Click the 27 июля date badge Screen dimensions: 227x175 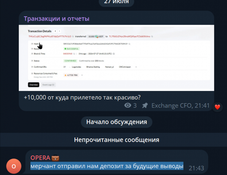pos(116,2)
